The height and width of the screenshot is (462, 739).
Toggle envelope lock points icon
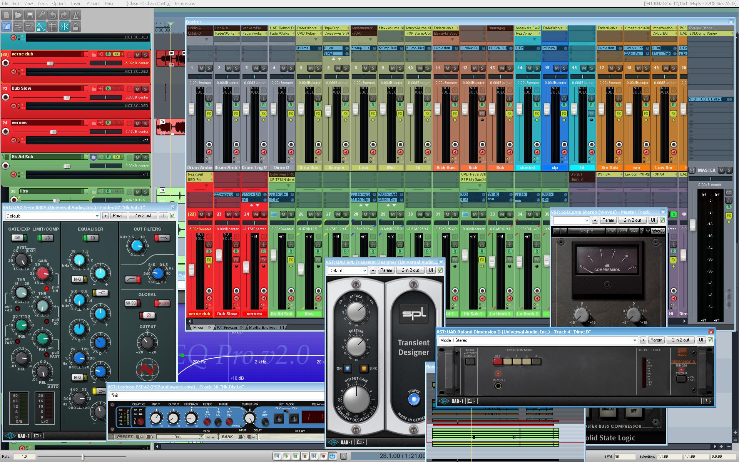point(41,27)
